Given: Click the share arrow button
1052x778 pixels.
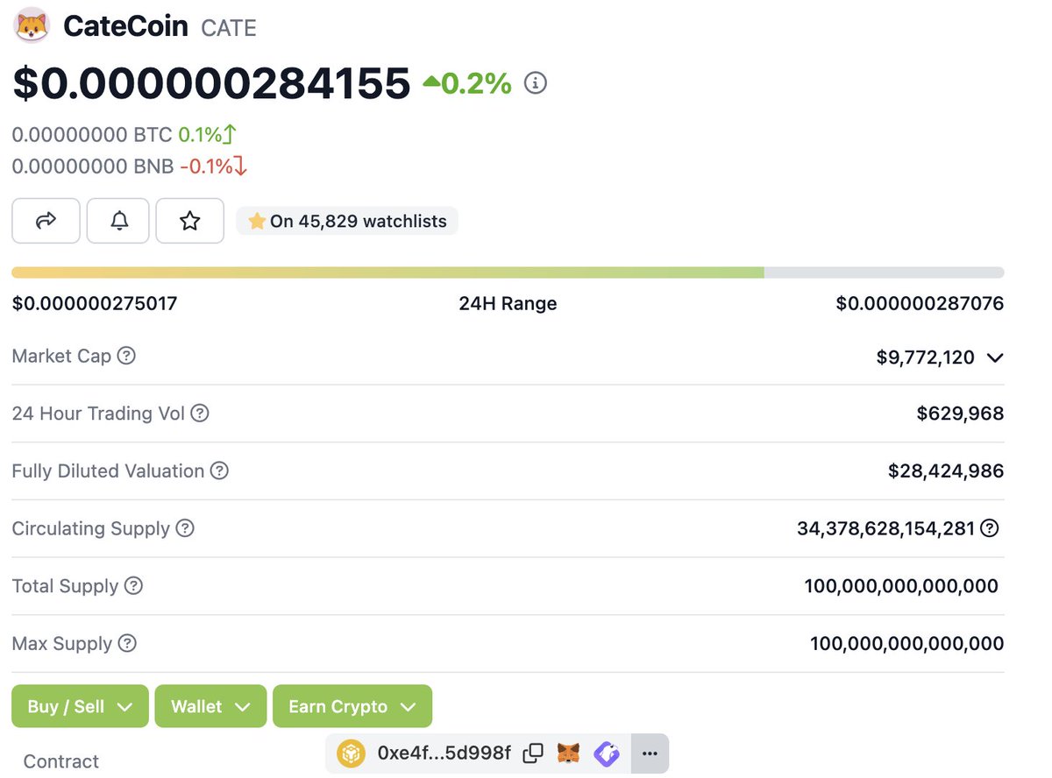Looking at the screenshot, I should [x=46, y=221].
